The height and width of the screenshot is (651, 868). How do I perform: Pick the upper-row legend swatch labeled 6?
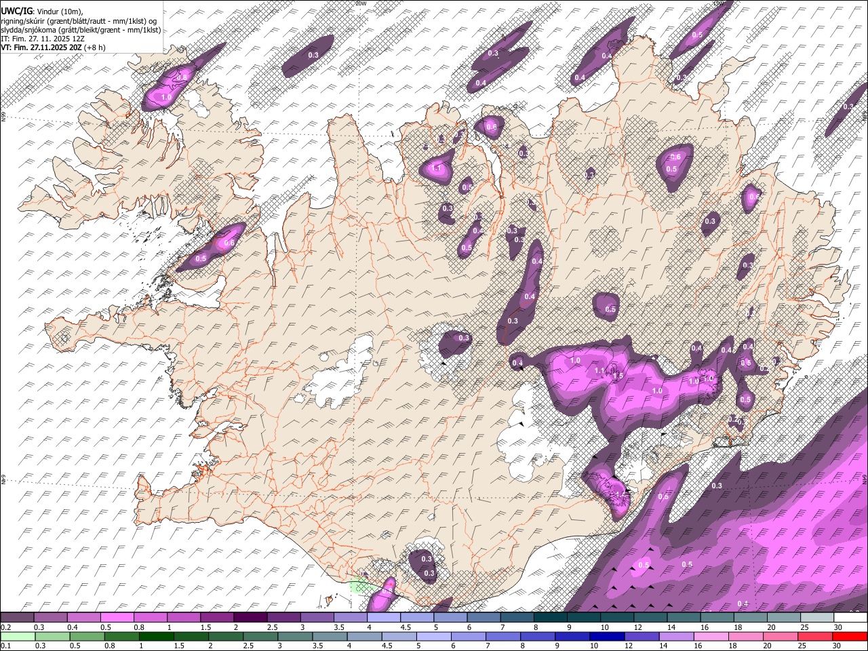click(x=484, y=618)
